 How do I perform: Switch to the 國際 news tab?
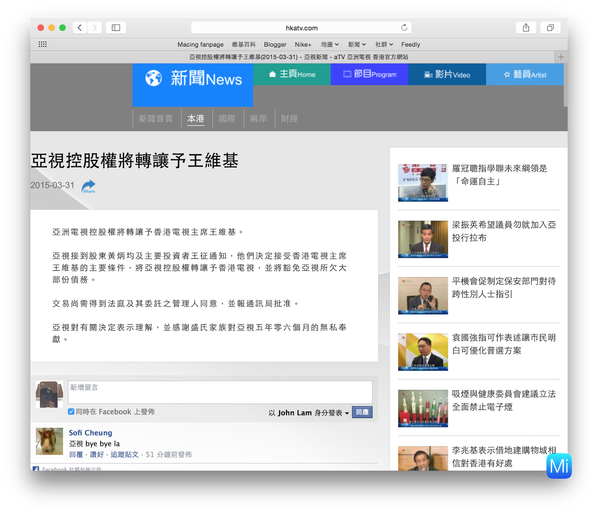pyautogui.click(x=227, y=119)
